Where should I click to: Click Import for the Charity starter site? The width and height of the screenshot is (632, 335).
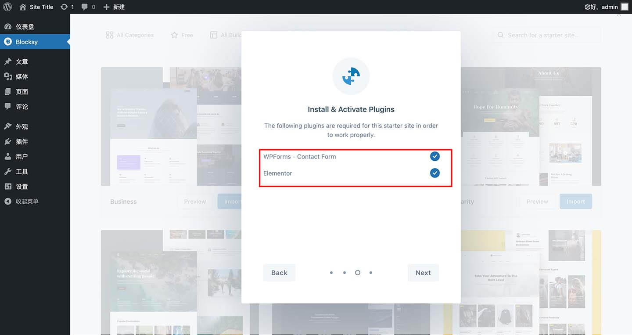pos(575,202)
